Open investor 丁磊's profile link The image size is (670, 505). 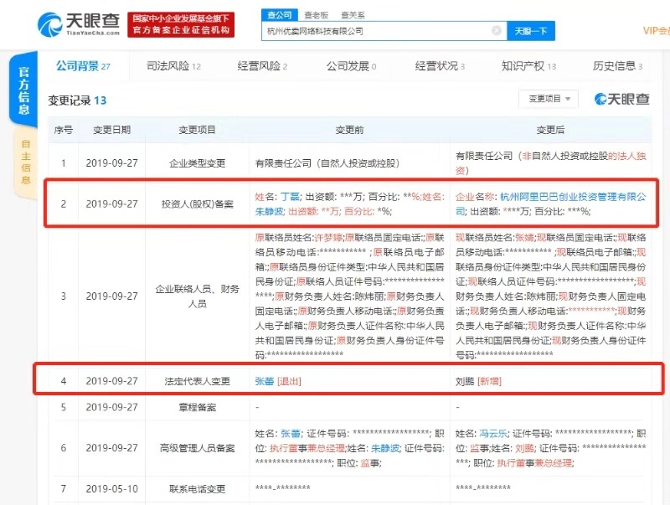click(290, 197)
